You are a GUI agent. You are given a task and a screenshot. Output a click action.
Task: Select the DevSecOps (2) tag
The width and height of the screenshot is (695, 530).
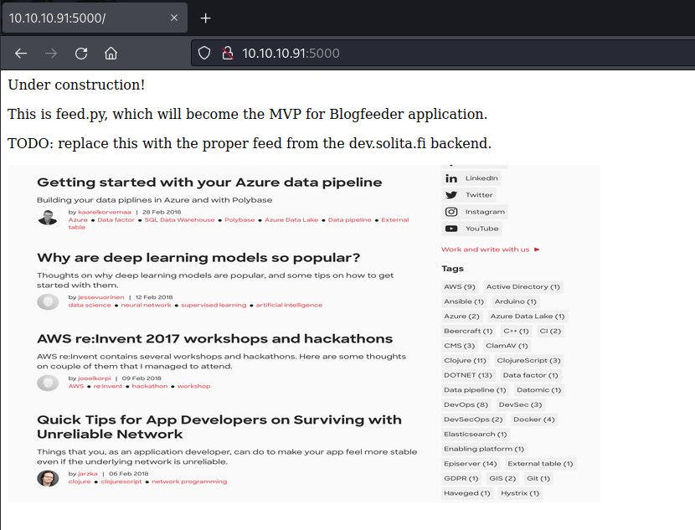[x=473, y=419]
